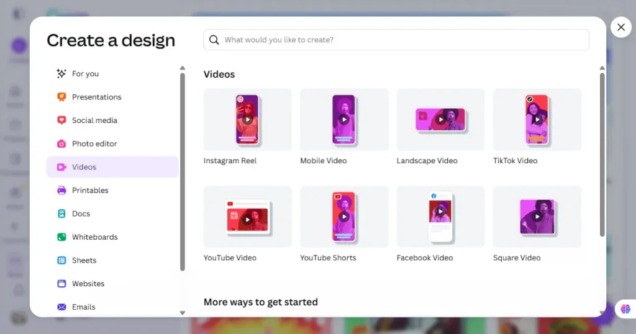Image resolution: width=636 pixels, height=334 pixels.
Task: Open the Photo editor category
Action: [112, 143]
